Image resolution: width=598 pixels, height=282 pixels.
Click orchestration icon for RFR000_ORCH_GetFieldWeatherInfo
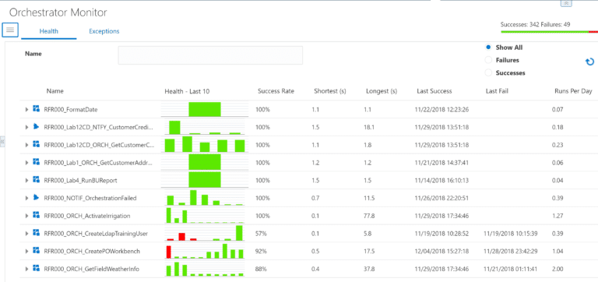(37, 269)
